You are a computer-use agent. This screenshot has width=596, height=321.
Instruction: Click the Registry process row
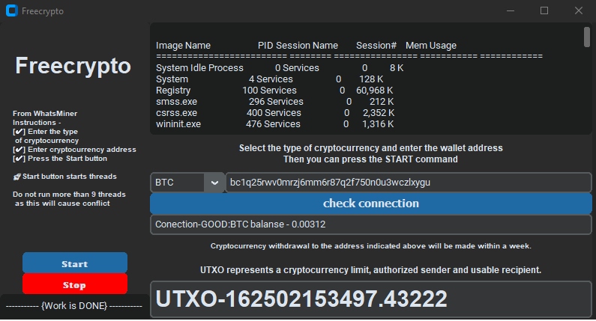click(x=274, y=91)
